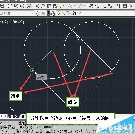
Task: Expand the Undo history dropdown arrow
Action: 75,6
